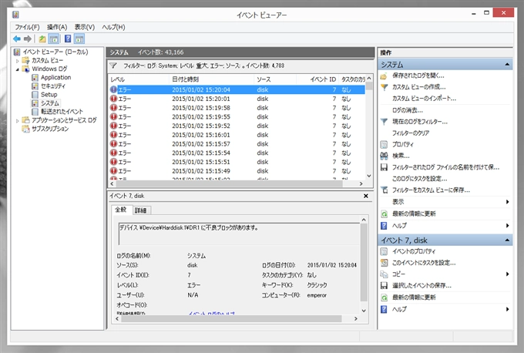Collapse the Windows ログ tree node

[18, 69]
